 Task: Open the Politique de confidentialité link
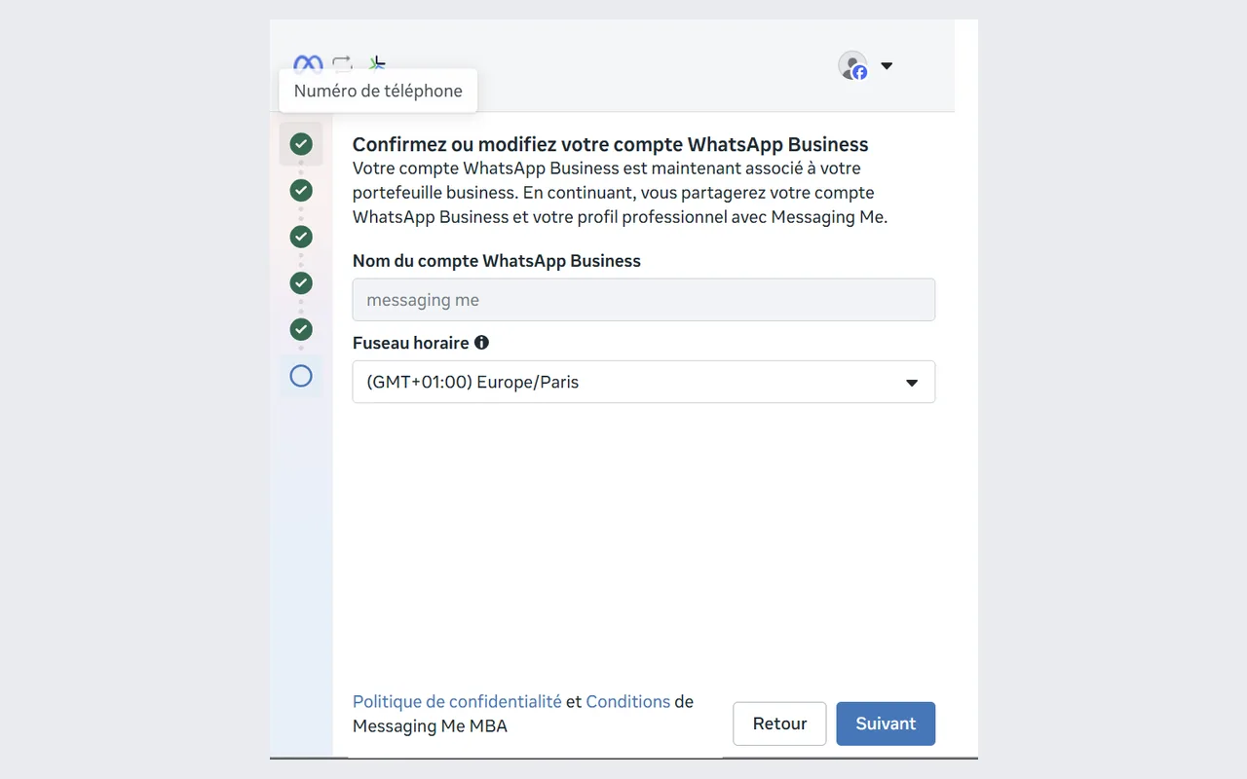pyautogui.click(x=457, y=701)
